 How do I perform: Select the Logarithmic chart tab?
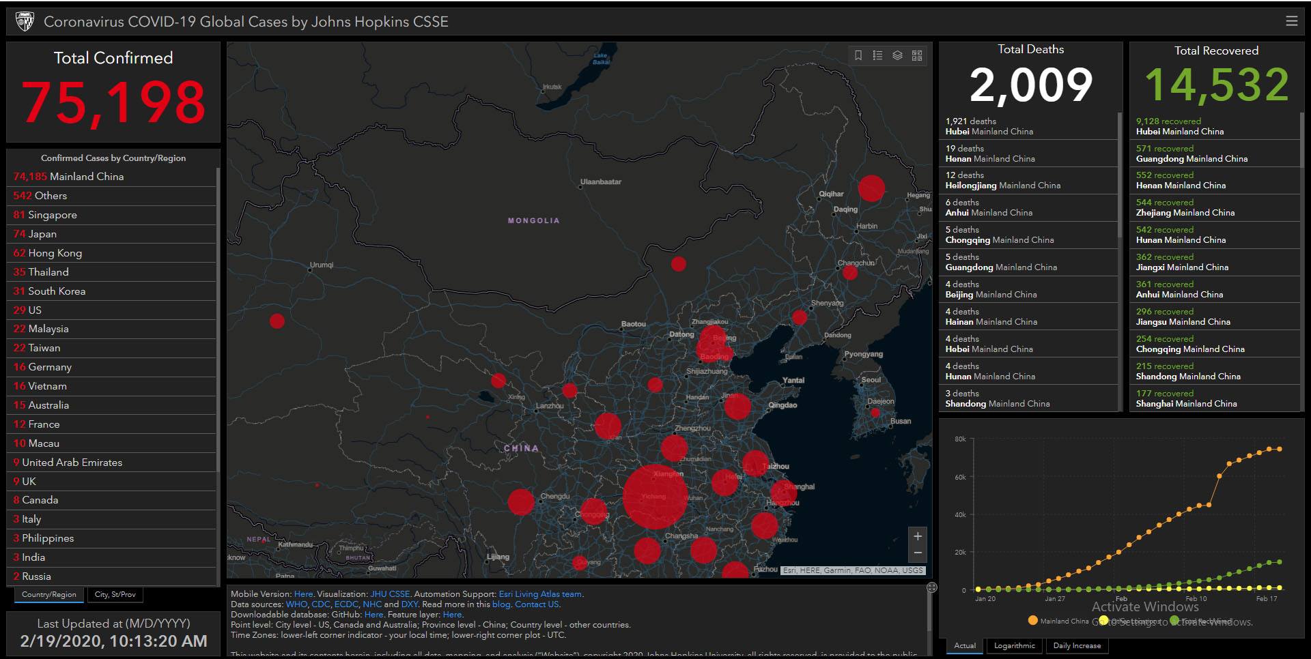1015,645
